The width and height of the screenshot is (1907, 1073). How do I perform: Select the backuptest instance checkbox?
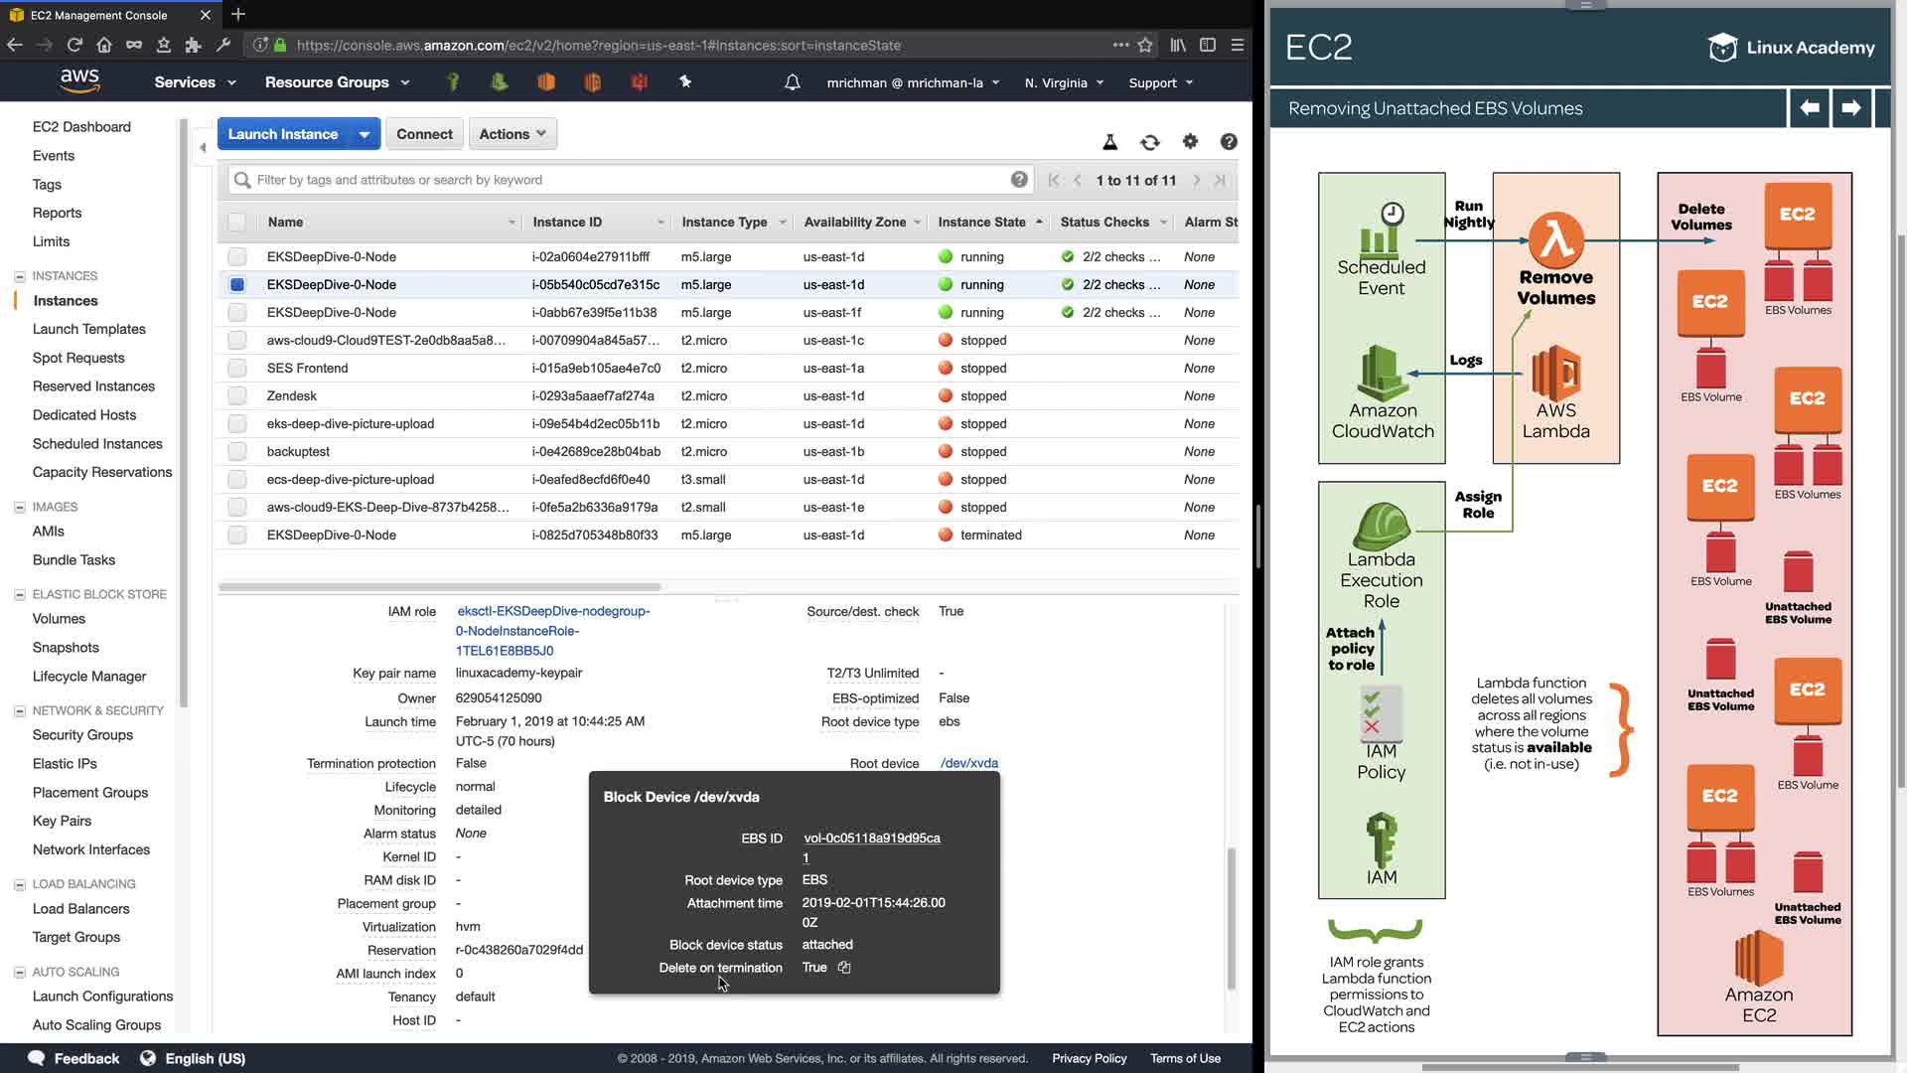click(x=236, y=452)
